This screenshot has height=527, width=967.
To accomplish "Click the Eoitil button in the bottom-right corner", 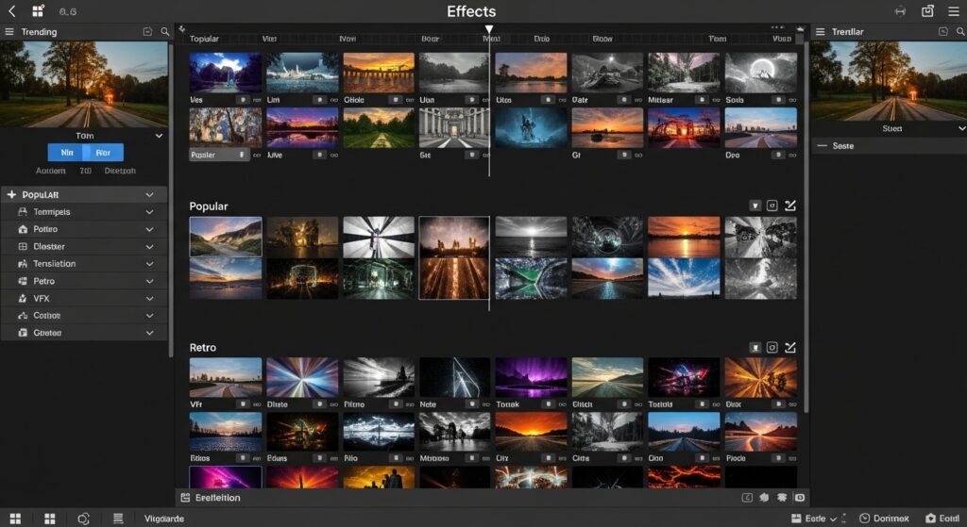I will (942, 519).
